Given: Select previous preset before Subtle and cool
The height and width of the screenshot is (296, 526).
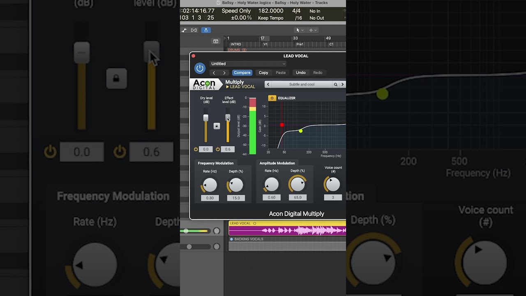Looking at the screenshot, I should click(268, 84).
